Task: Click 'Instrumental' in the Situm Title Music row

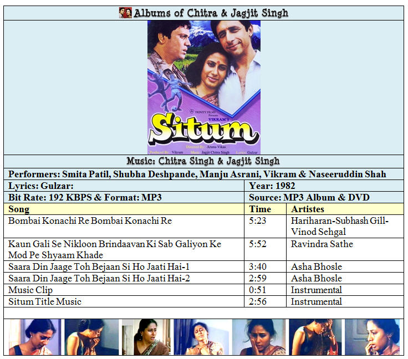Action: 317,301
